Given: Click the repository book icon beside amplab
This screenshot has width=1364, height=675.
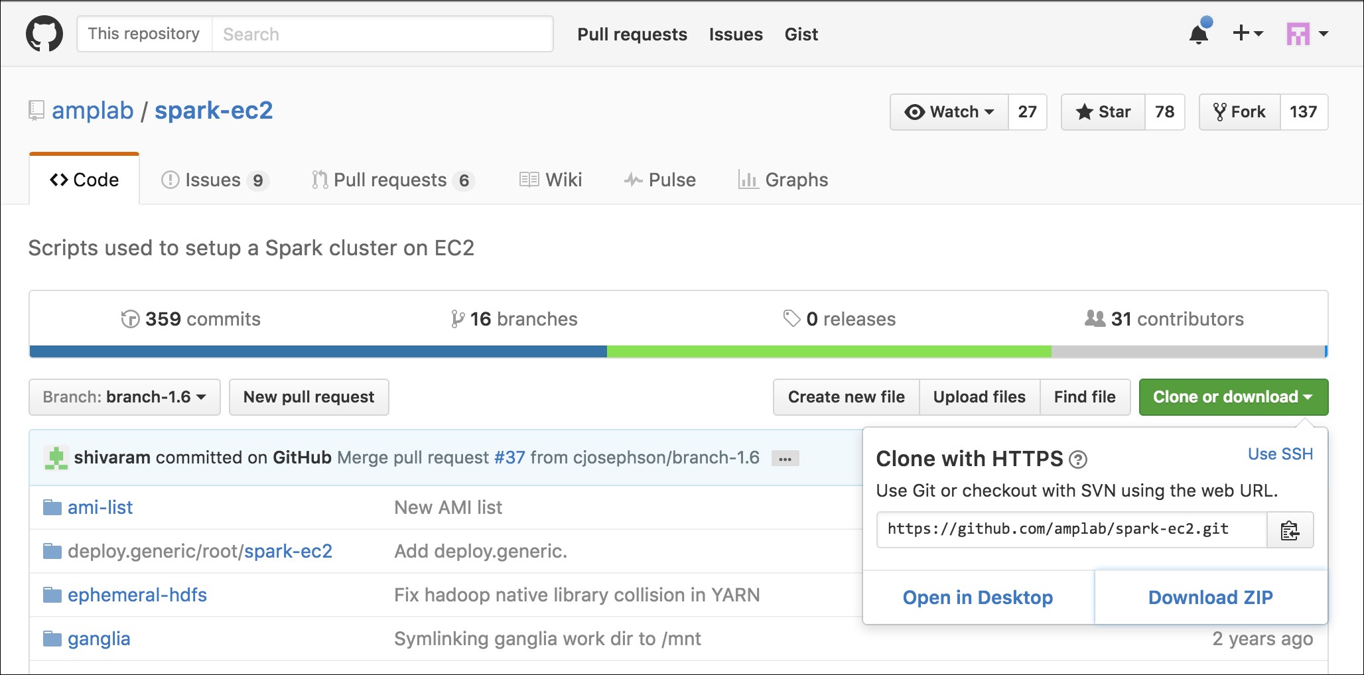Looking at the screenshot, I should [36, 111].
